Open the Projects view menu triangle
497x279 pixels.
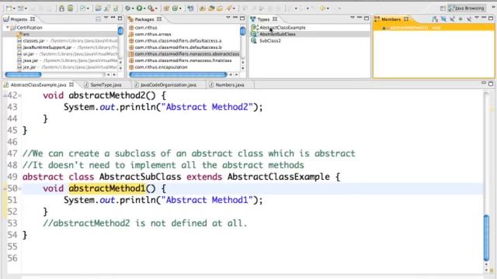[x=106, y=18]
